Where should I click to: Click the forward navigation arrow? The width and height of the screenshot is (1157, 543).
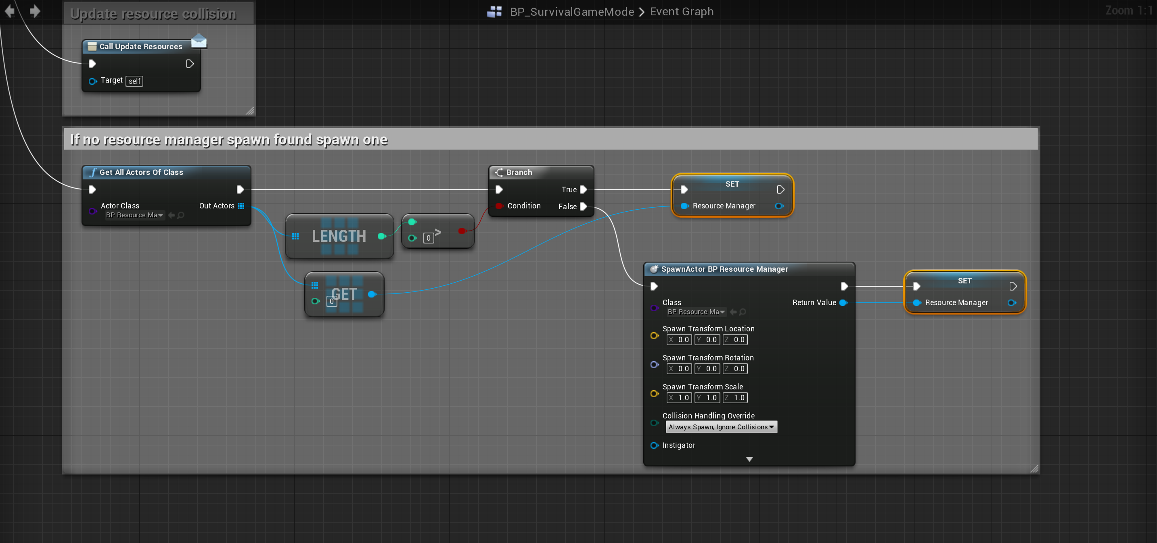pyautogui.click(x=35, y=11)
